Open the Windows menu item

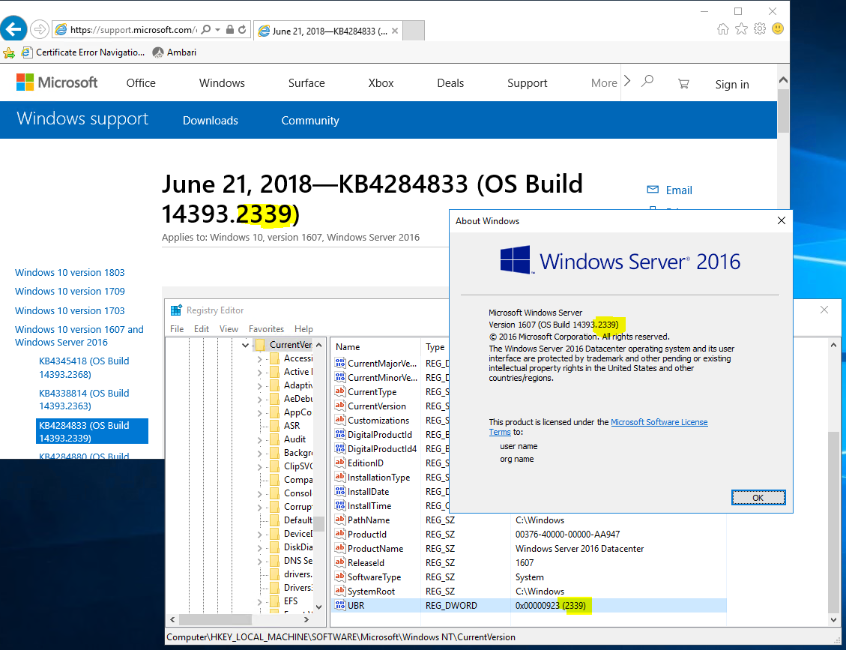pyautogui.click(x=222, y=83)
